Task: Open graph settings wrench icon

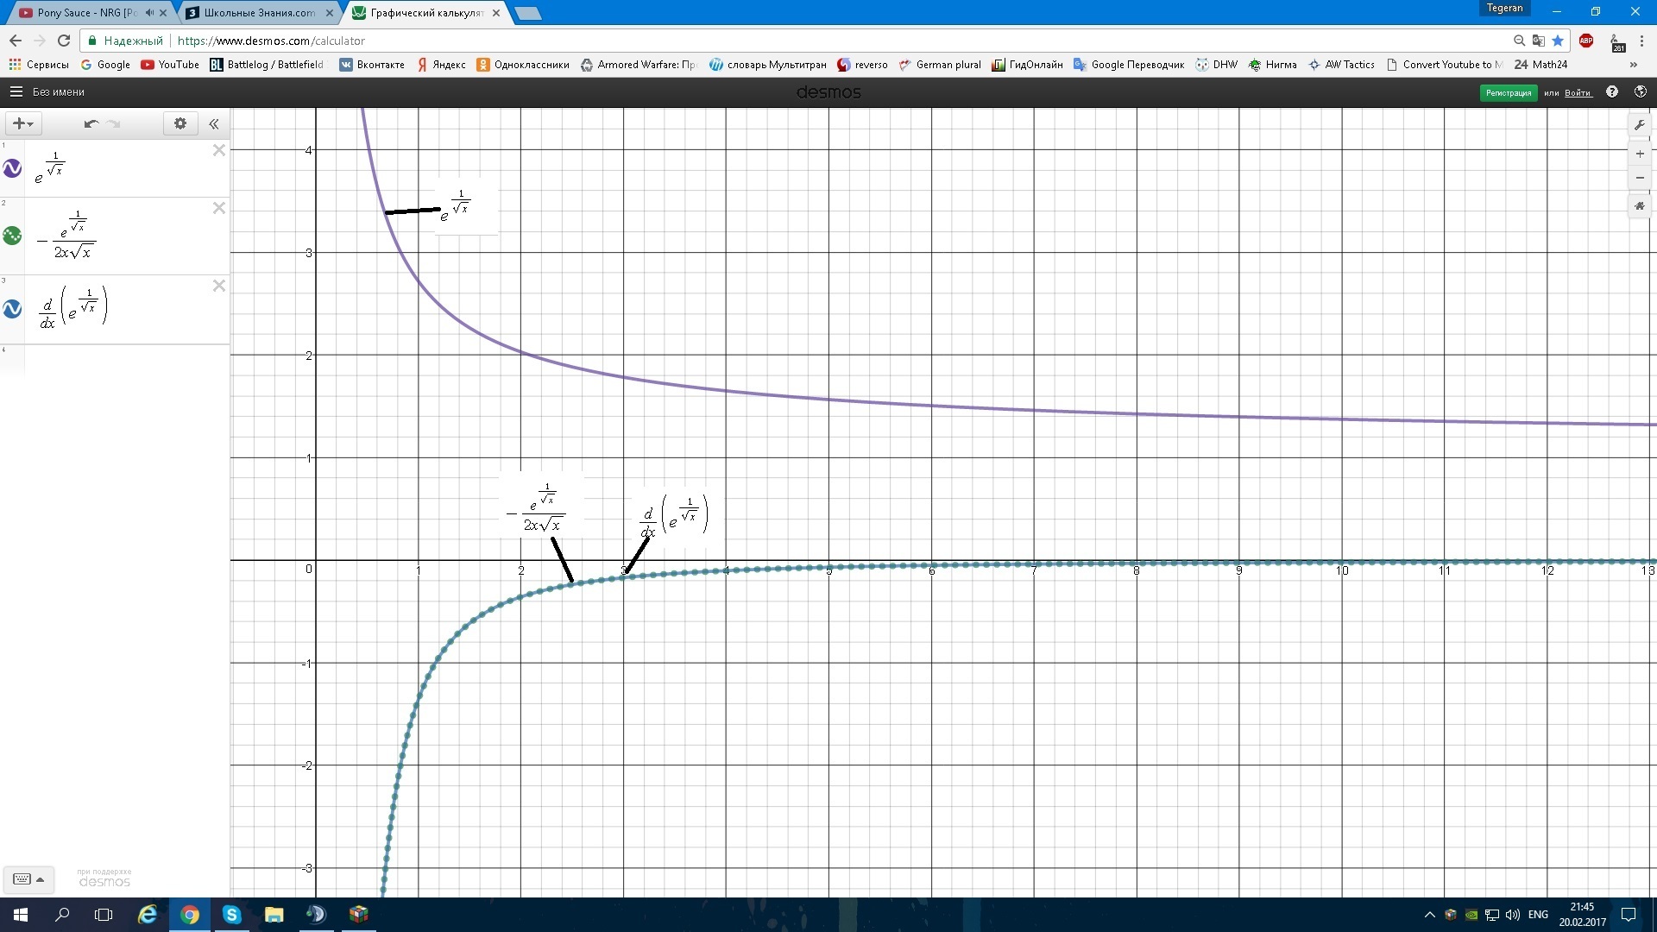Action: point(1640,125)
